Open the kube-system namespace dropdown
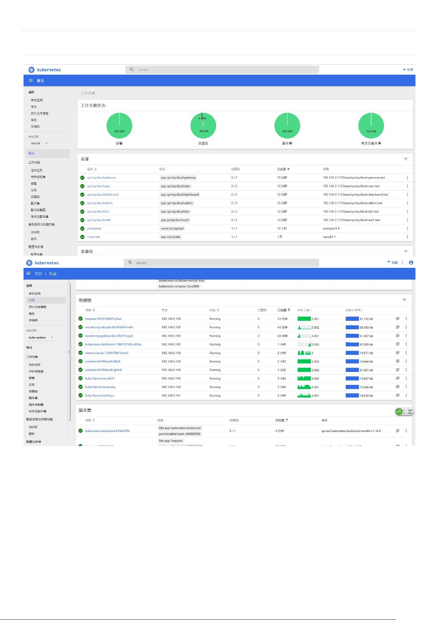438x620 pixels. 41,337
